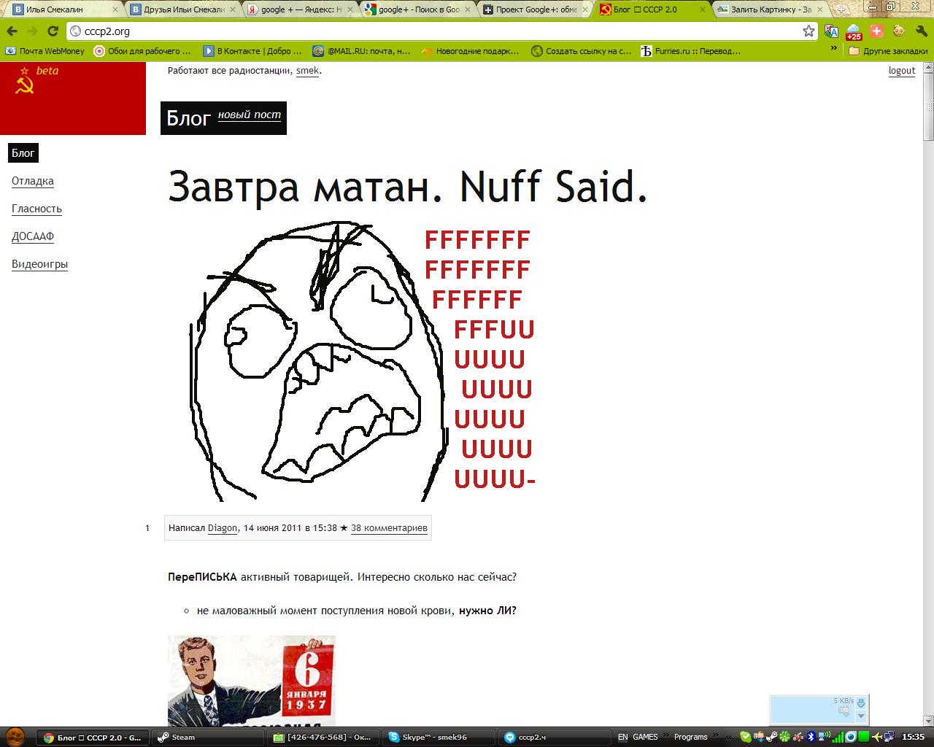Open the Создать ссылку bookmark
This screenshot has width=934, height=747.
[x=581, y=51]
